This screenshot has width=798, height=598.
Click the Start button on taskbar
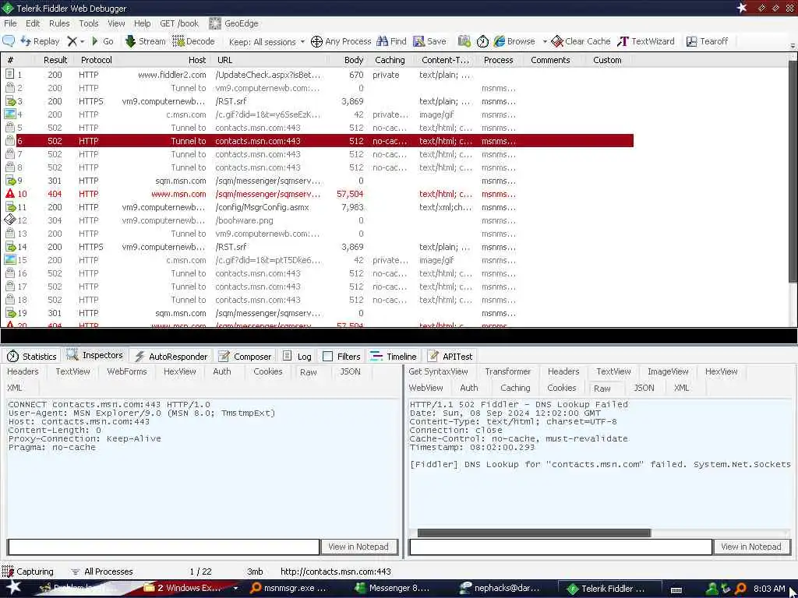(12, 588)
